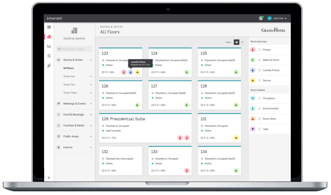Toggle the Room Alerts checkbox
331x195 pixels.
(260, 119)
